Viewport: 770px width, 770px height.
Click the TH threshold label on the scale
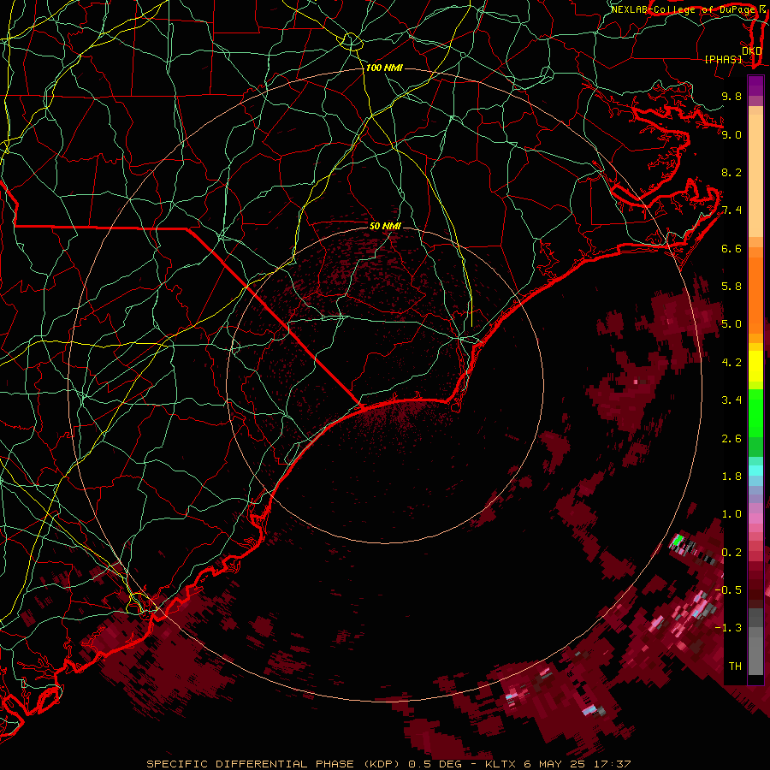pyautogui.click(x=735, y=666)
